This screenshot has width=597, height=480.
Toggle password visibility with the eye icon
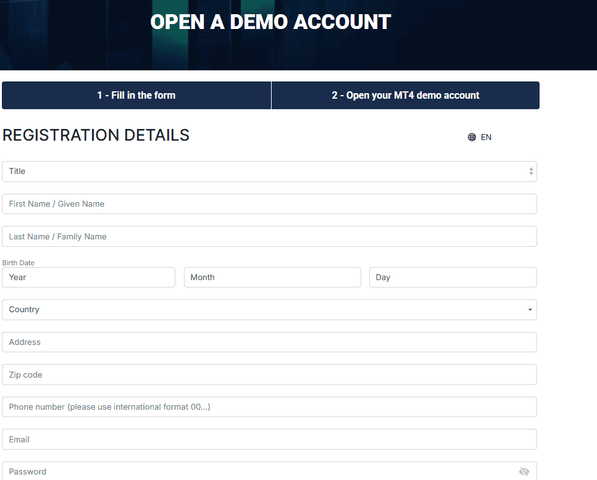(524, 471)
